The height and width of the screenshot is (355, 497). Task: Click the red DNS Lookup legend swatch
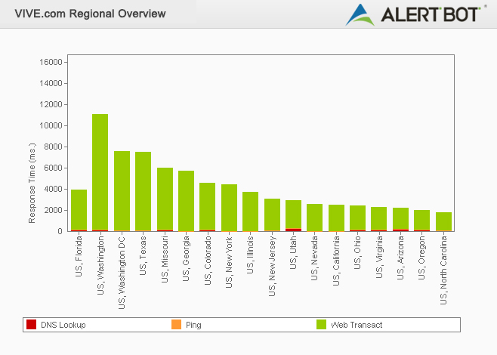pyautogui.click(x=31, y=325)
